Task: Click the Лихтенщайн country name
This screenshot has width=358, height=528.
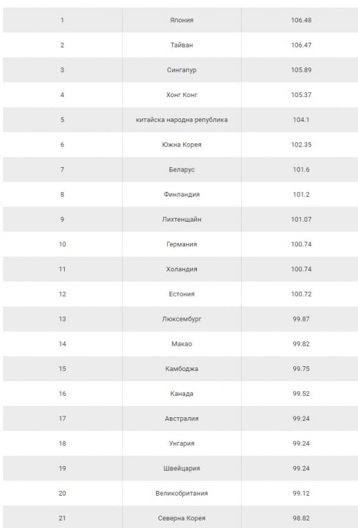Action: point(182,219)
